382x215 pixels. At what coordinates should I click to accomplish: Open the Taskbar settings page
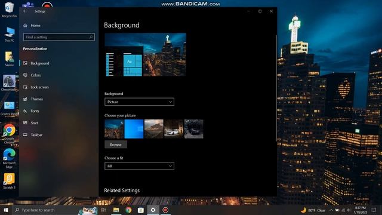tap(58, 135)
